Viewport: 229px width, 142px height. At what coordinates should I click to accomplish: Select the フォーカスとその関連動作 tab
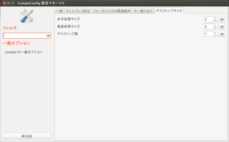[x=112, y=11]
